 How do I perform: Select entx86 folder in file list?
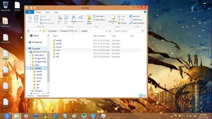[x=59, y=44]
